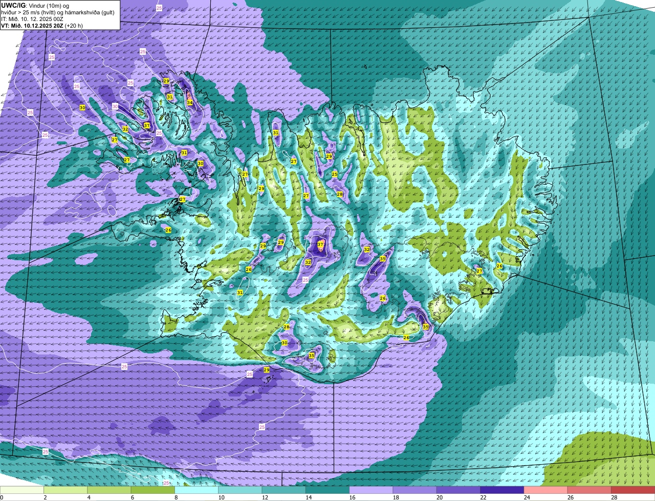Select the olive green 6–8 m/s legend swatch

point(152,490)
